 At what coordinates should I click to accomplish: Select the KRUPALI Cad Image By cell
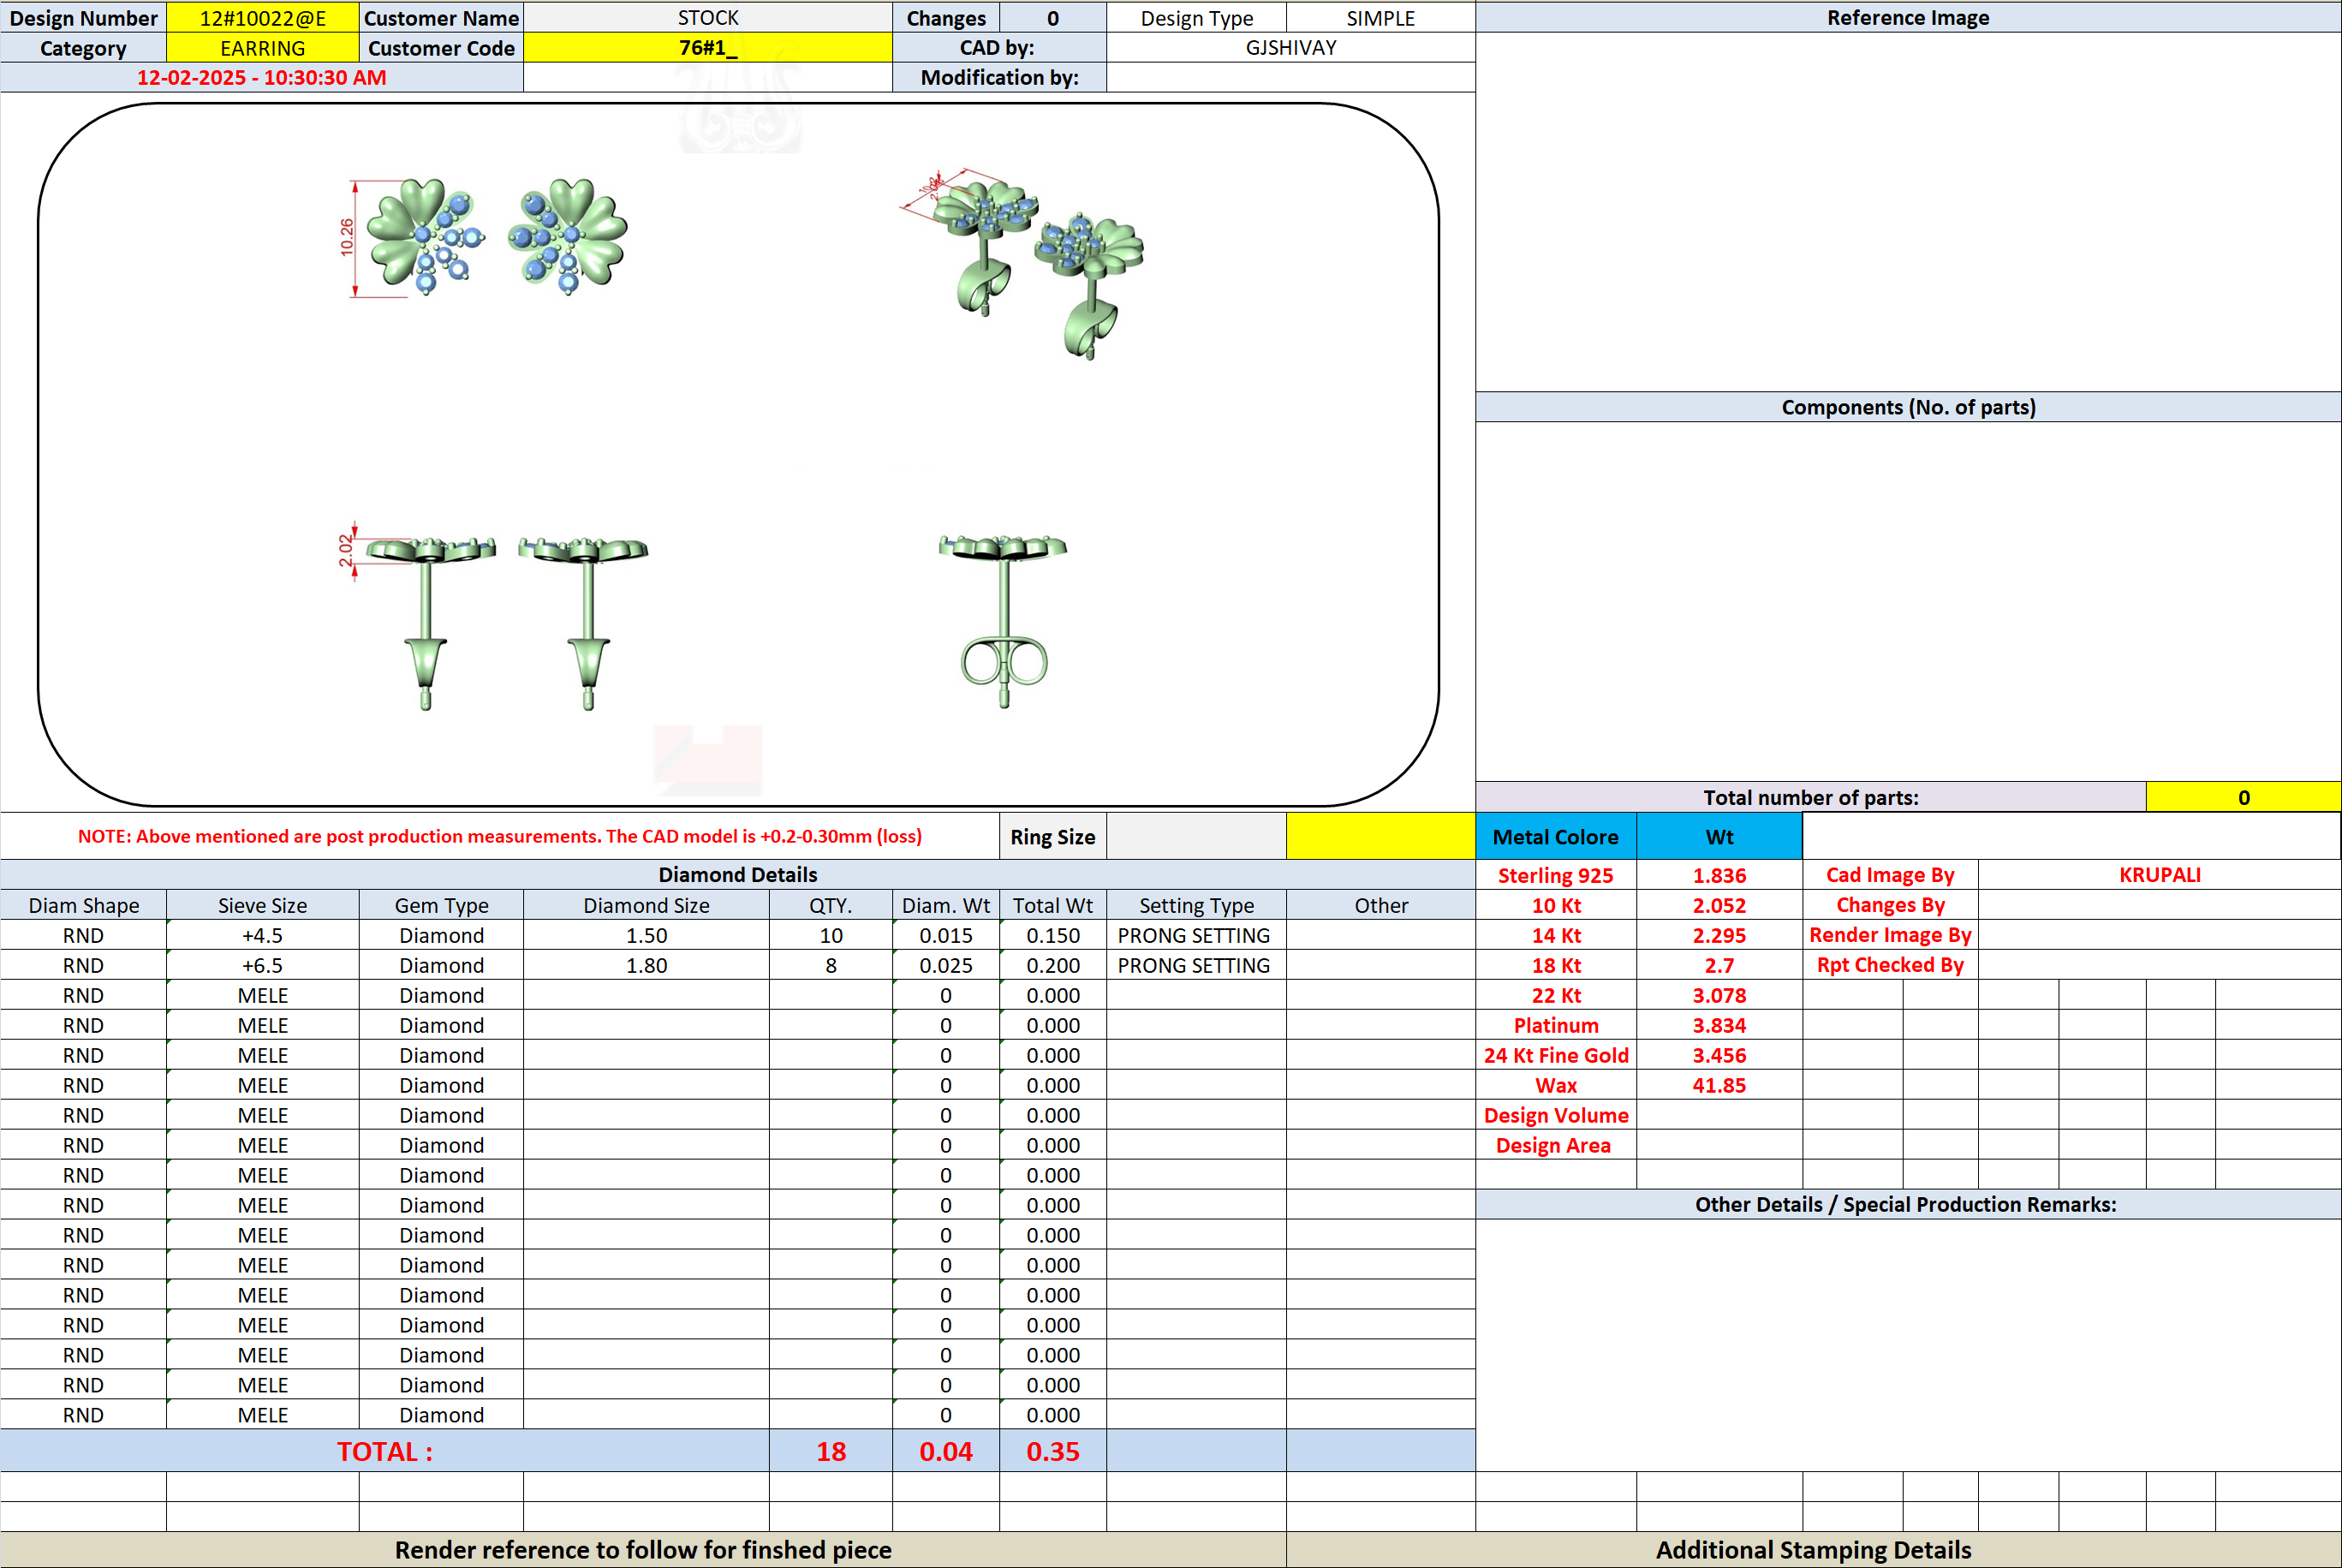click(2159, 874)
